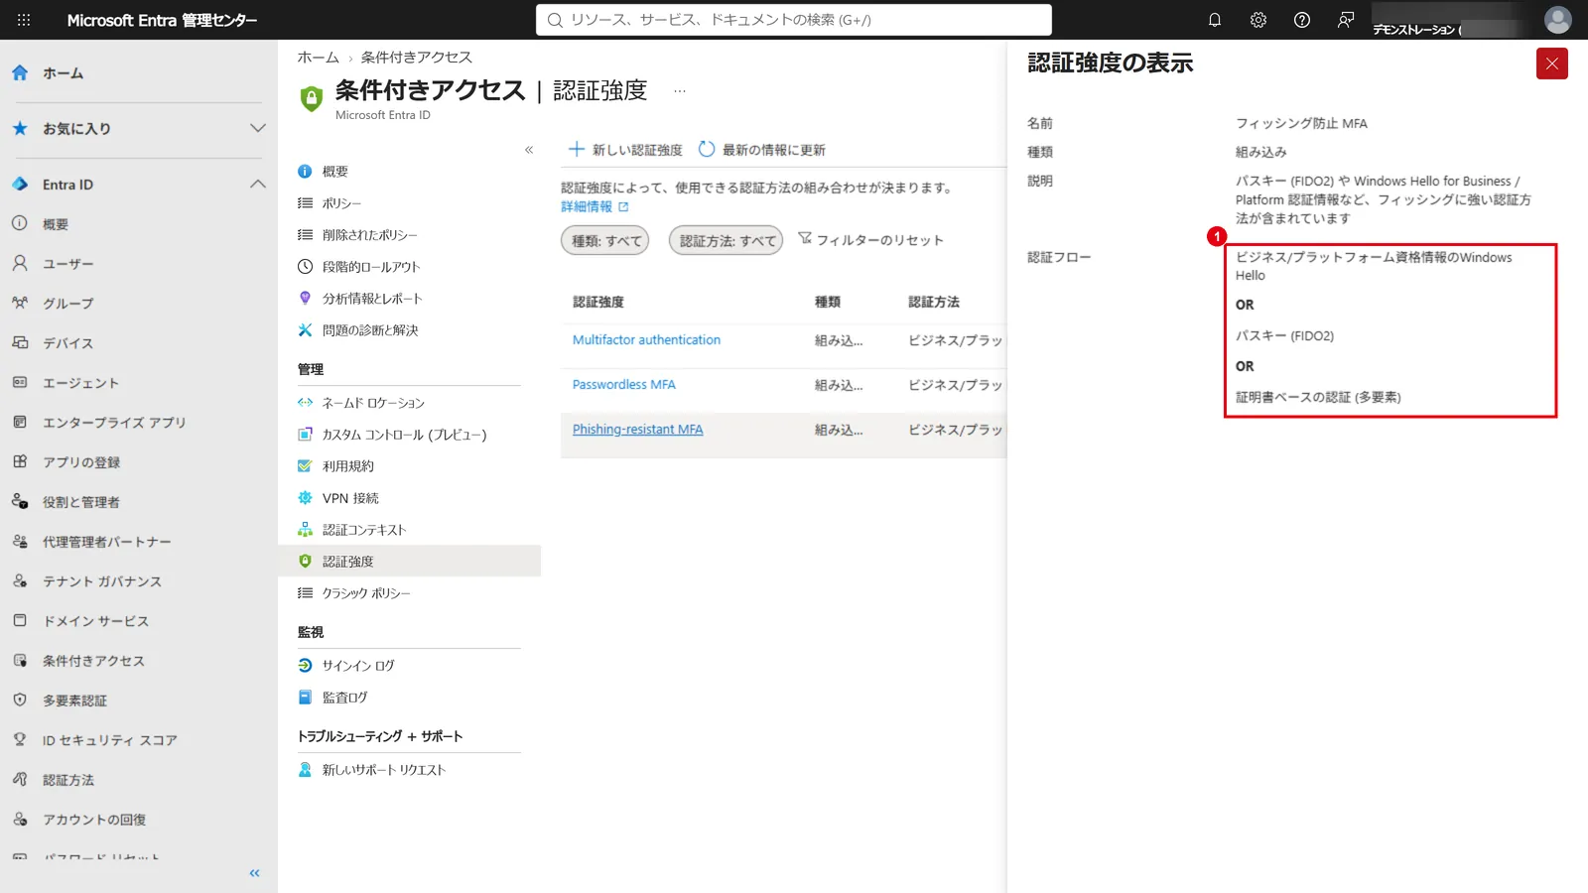Close the 認証強度の表示 panel
The height and width of the screenshot is (893, 1588).
point(1552,64)
